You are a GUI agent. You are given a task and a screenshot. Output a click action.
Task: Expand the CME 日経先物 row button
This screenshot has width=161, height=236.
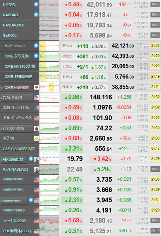pyautogui.click(x=17, y=87)
